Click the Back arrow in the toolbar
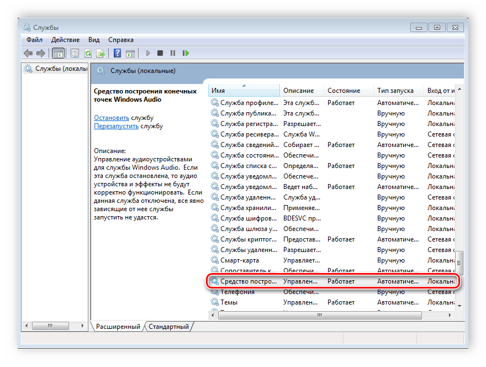486x367 pixels. point(28,53)
